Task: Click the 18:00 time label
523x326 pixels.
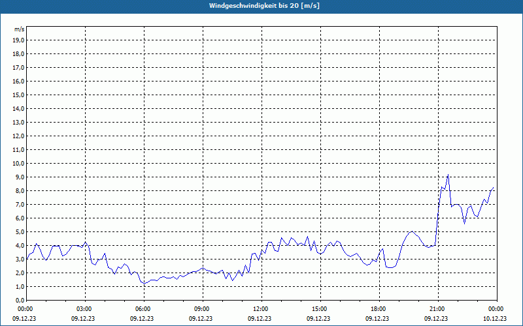Action: pos(380,309)
